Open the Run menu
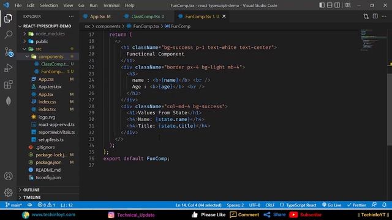 [94, 5]
